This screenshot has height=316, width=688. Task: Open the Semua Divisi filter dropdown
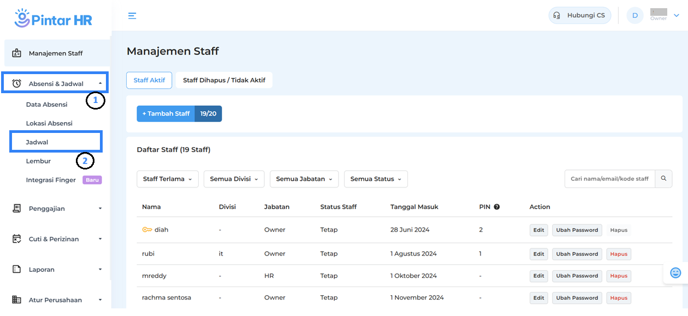(x=234, y=179)
